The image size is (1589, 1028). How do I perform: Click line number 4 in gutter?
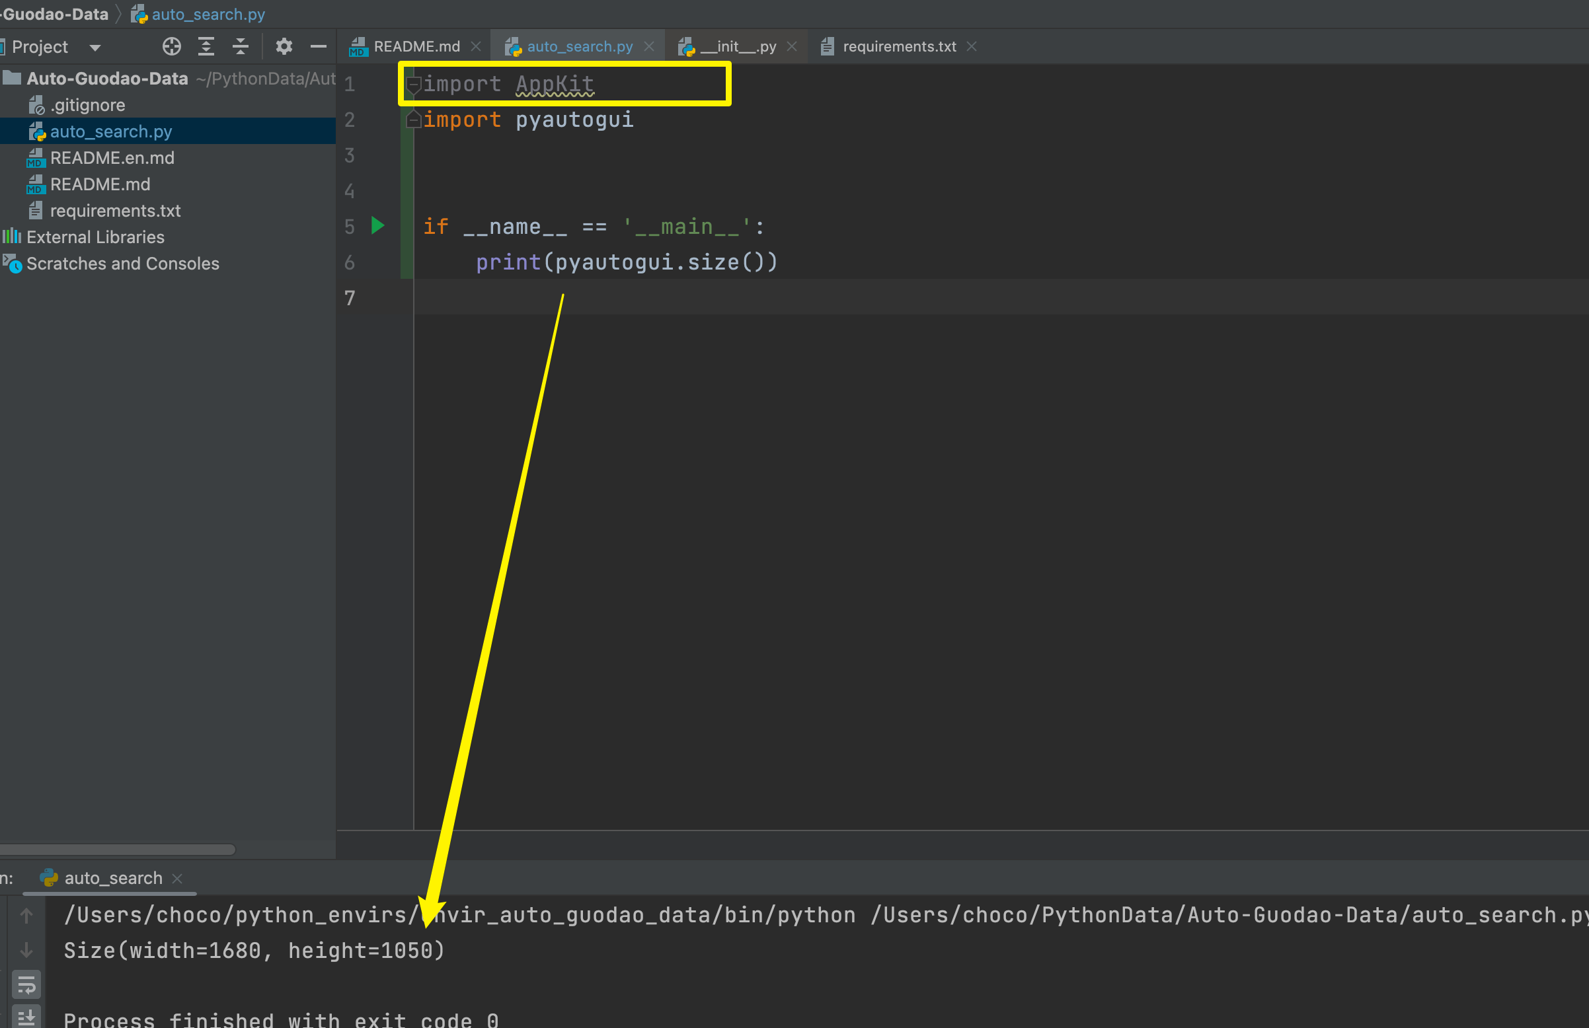(350, 192)
